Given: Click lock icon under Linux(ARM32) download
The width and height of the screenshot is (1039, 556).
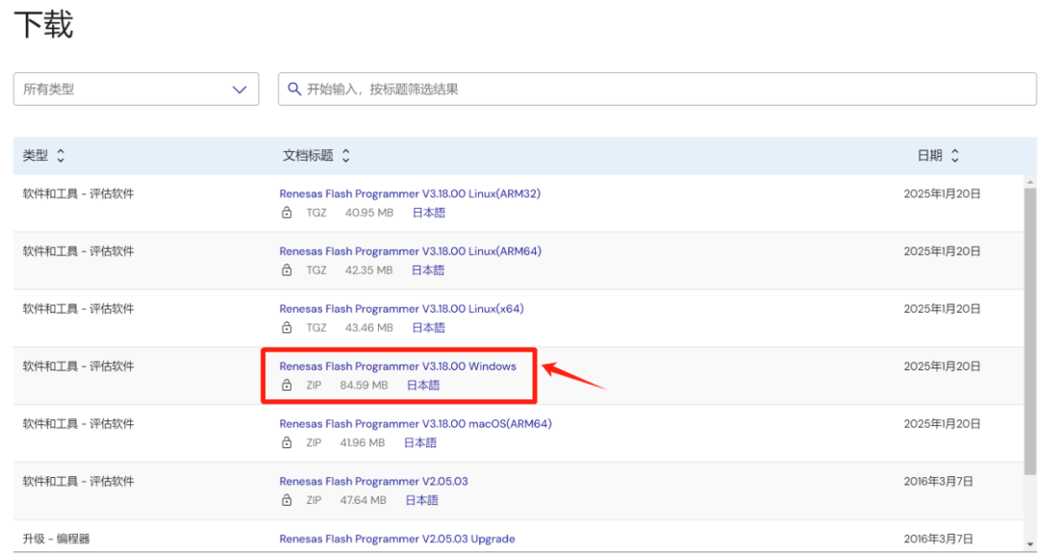Looking at the screenshot, I should click(x=287, y=214).
